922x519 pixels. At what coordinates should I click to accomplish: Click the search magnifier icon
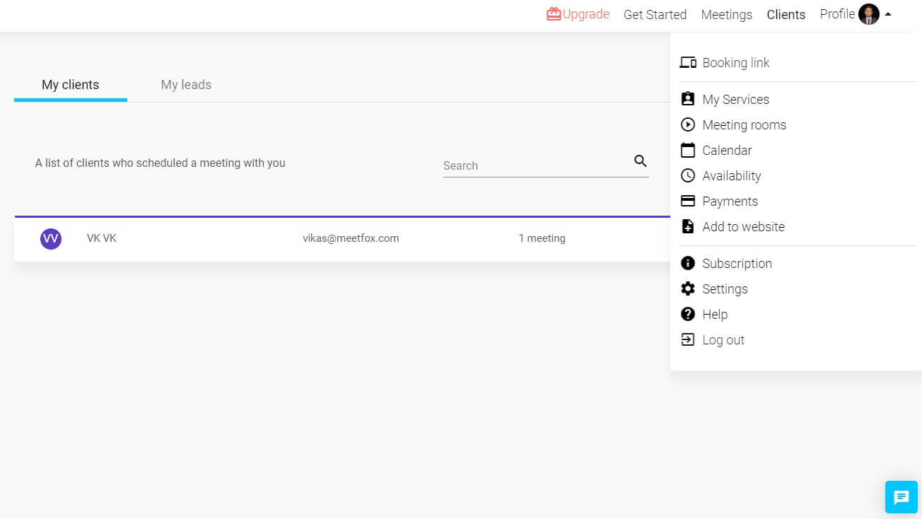641,161
